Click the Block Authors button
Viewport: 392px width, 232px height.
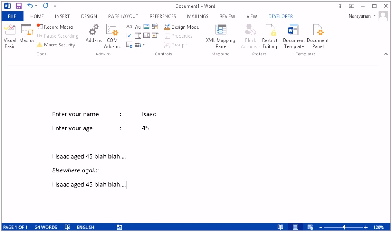point(250,37)
